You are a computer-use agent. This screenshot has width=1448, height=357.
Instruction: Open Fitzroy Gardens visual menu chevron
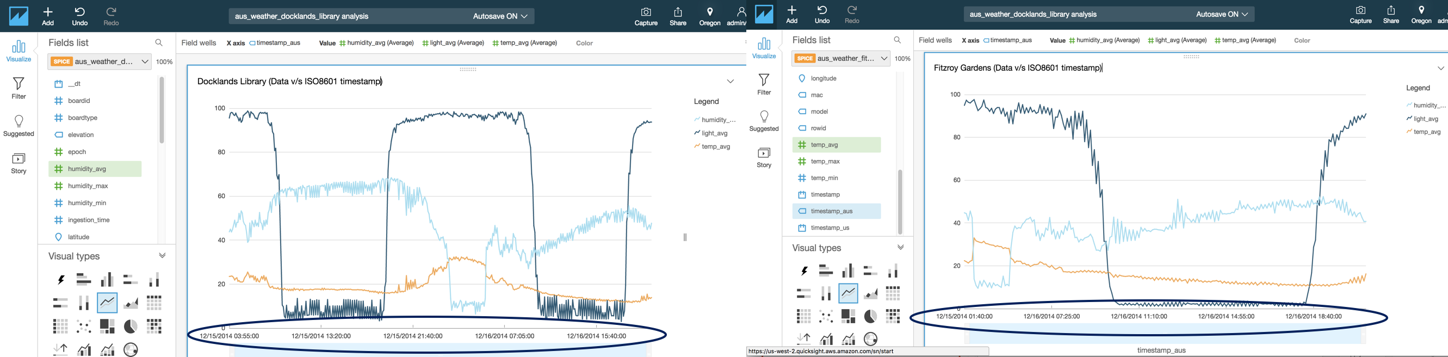click(x=1441, y=68)
